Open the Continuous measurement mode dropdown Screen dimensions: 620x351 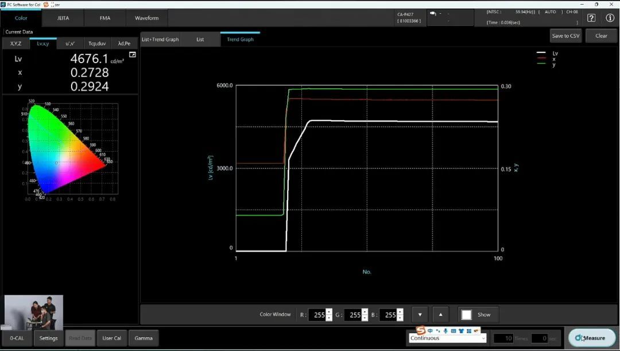click(x=448, y=338)
